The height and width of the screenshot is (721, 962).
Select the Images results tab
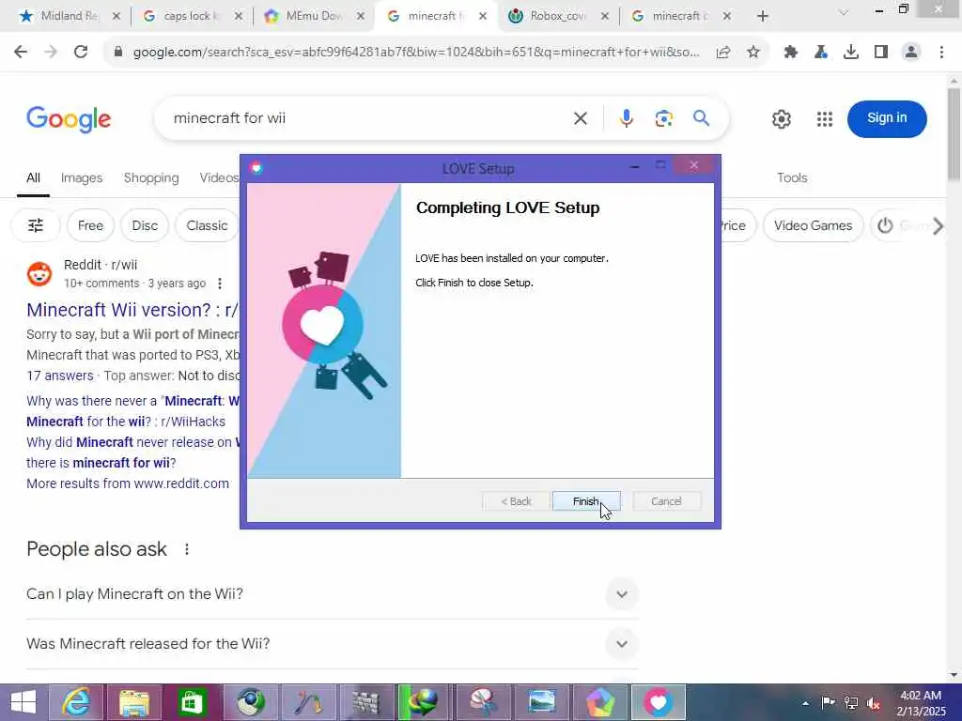click(x=82, y=177)
